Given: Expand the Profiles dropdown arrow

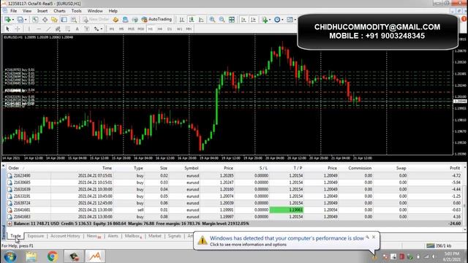Looking at the screenshot, I should click(26, 20).
